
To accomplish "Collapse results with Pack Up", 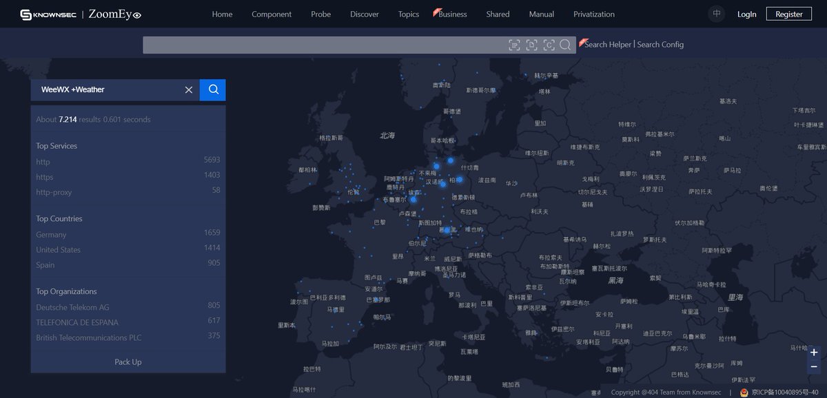I will tap(128, 362).
